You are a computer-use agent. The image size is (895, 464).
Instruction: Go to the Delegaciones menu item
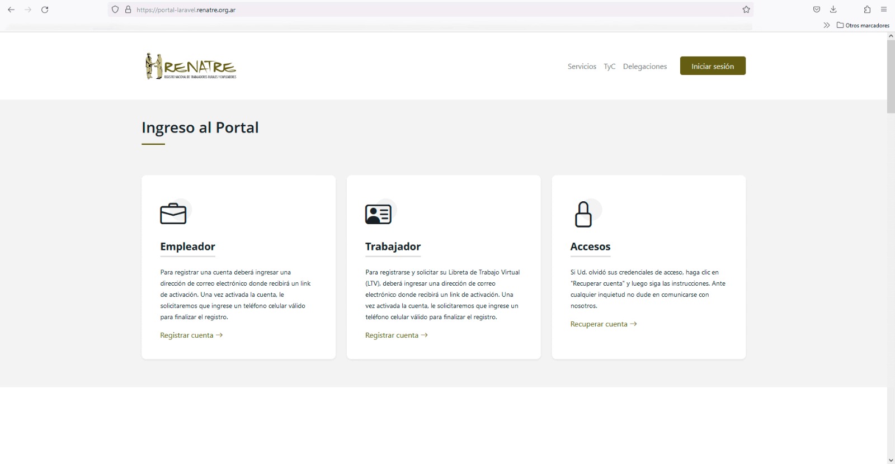click(644, 67)
